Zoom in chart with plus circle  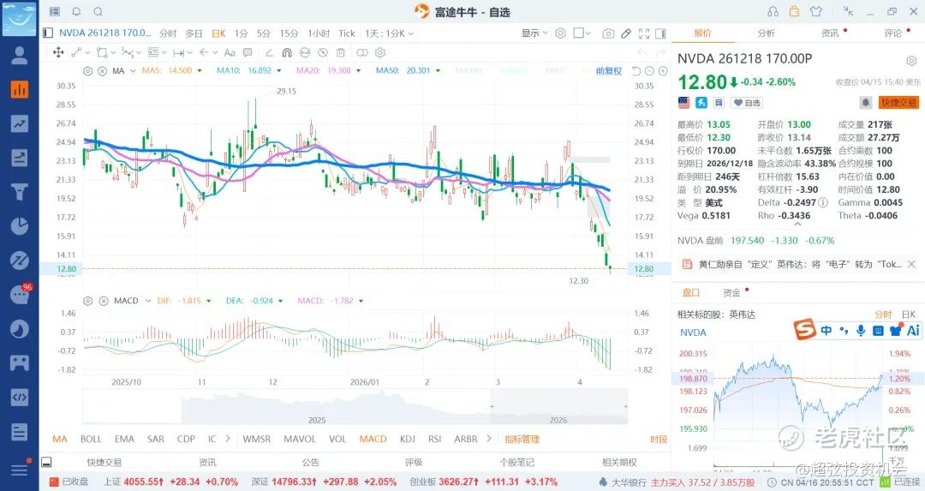pos(663,71)
